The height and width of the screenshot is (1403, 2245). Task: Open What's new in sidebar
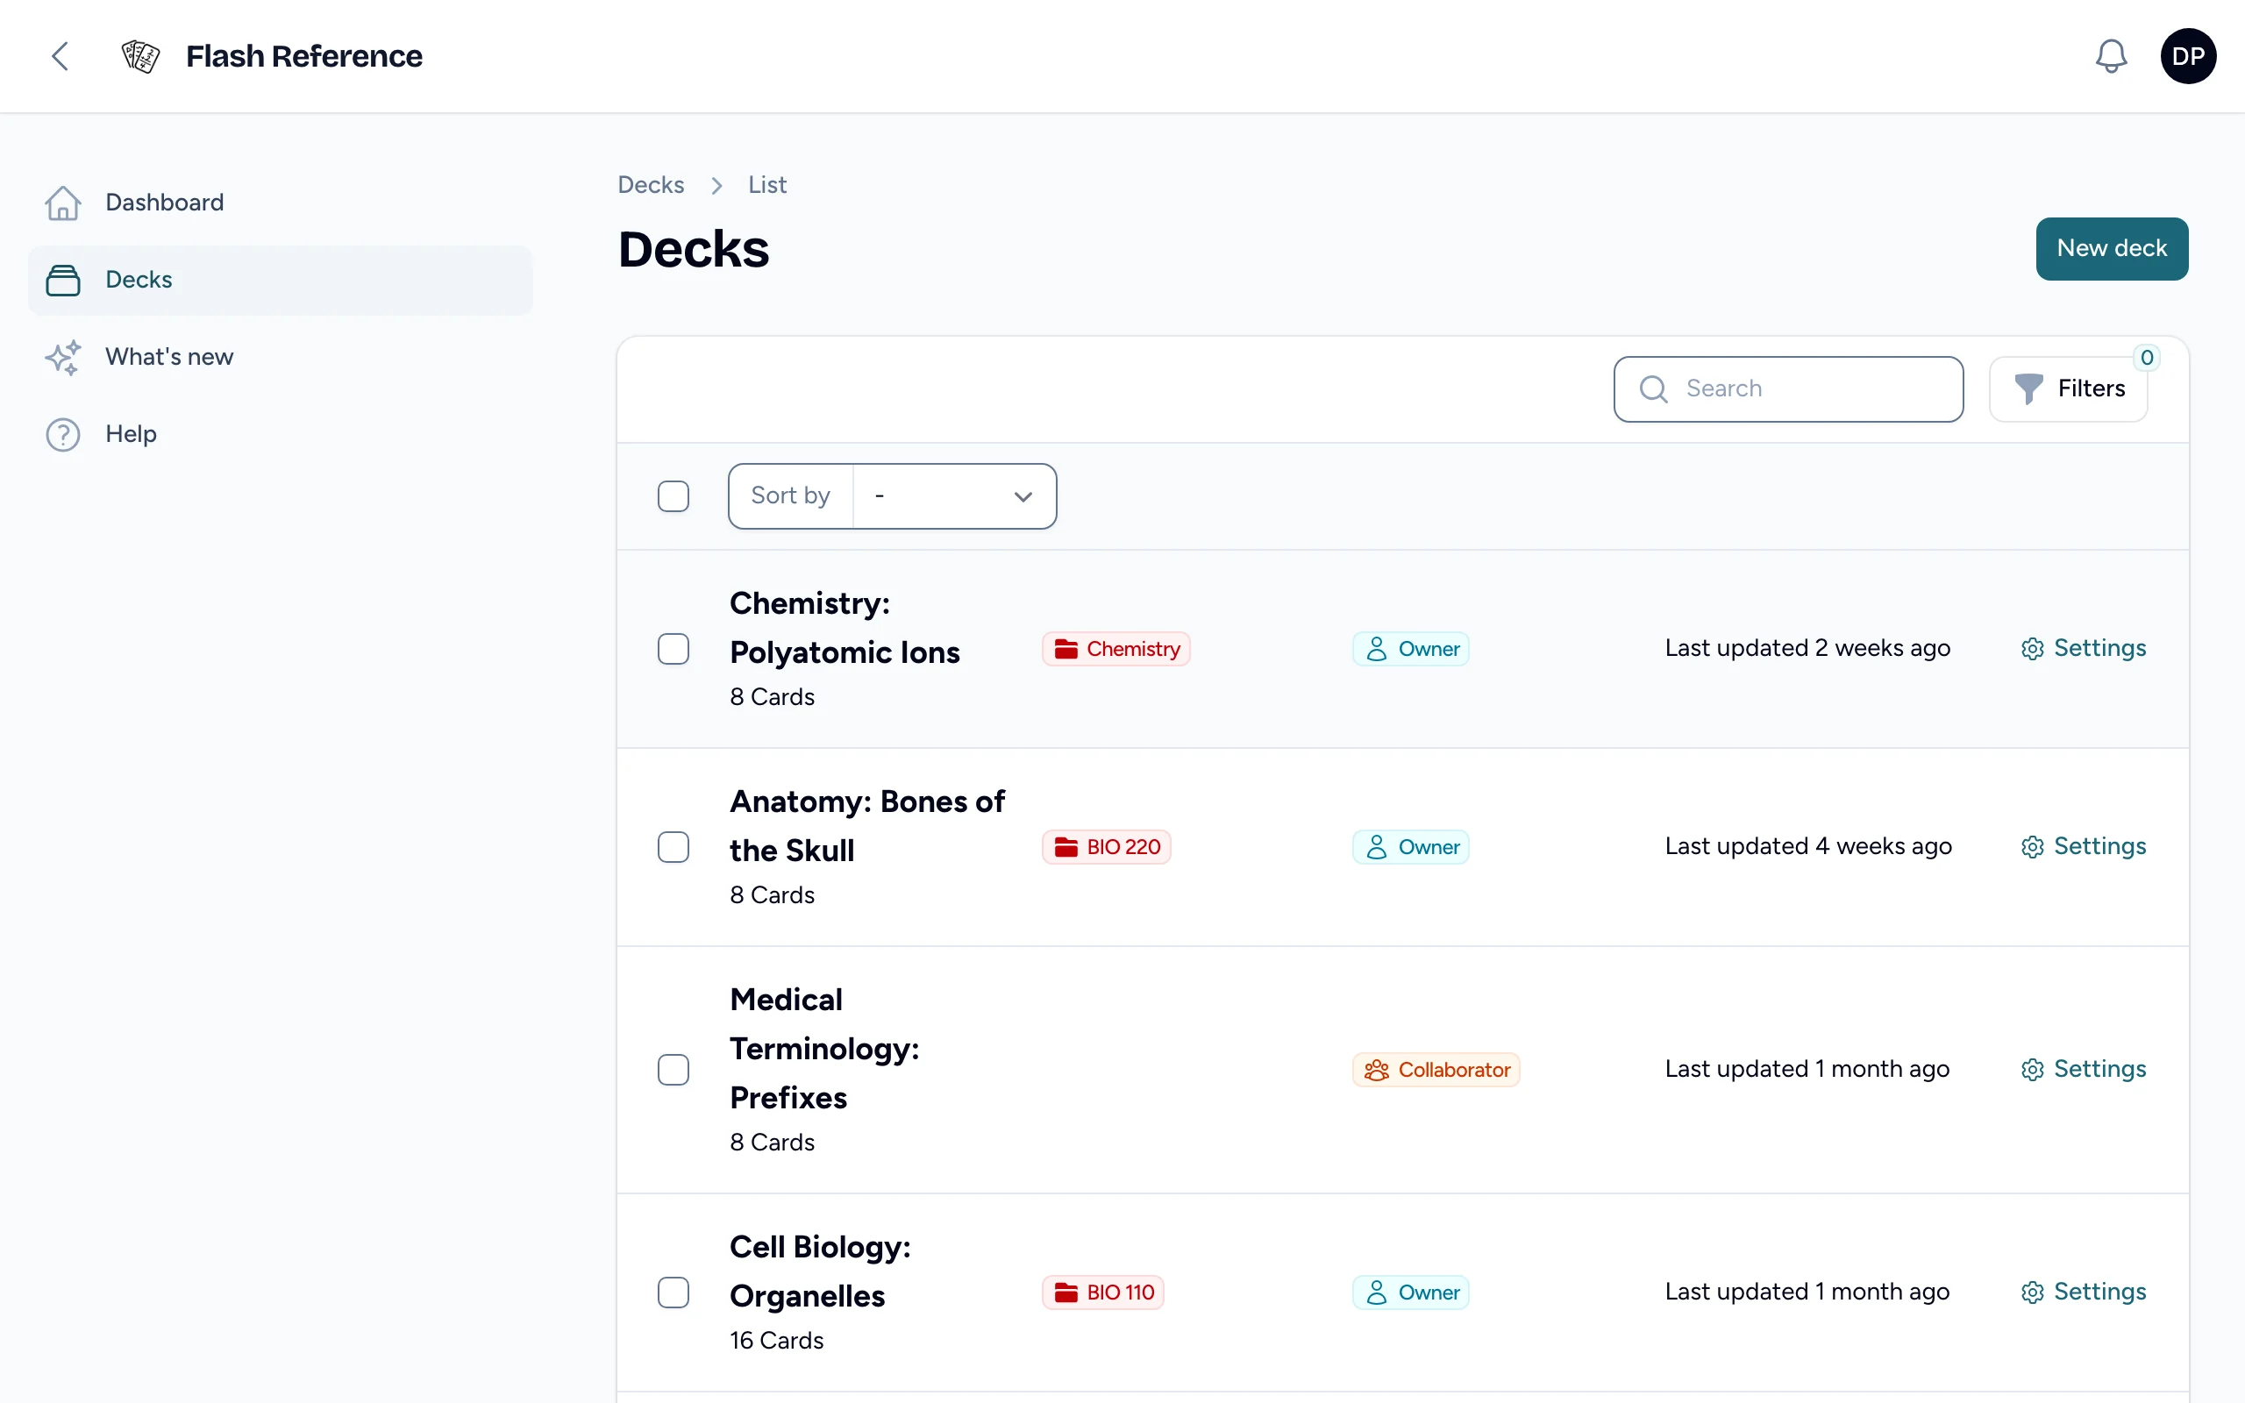click(x=280, y=357)
